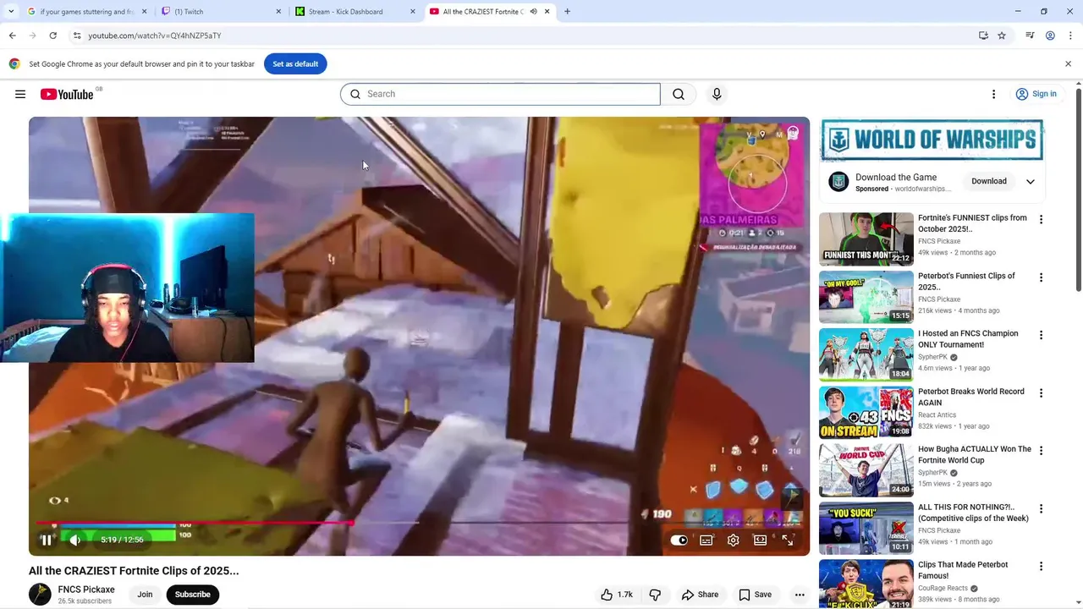Share the video
Viewport: 1083px width, 609px height.
point(701,595)
